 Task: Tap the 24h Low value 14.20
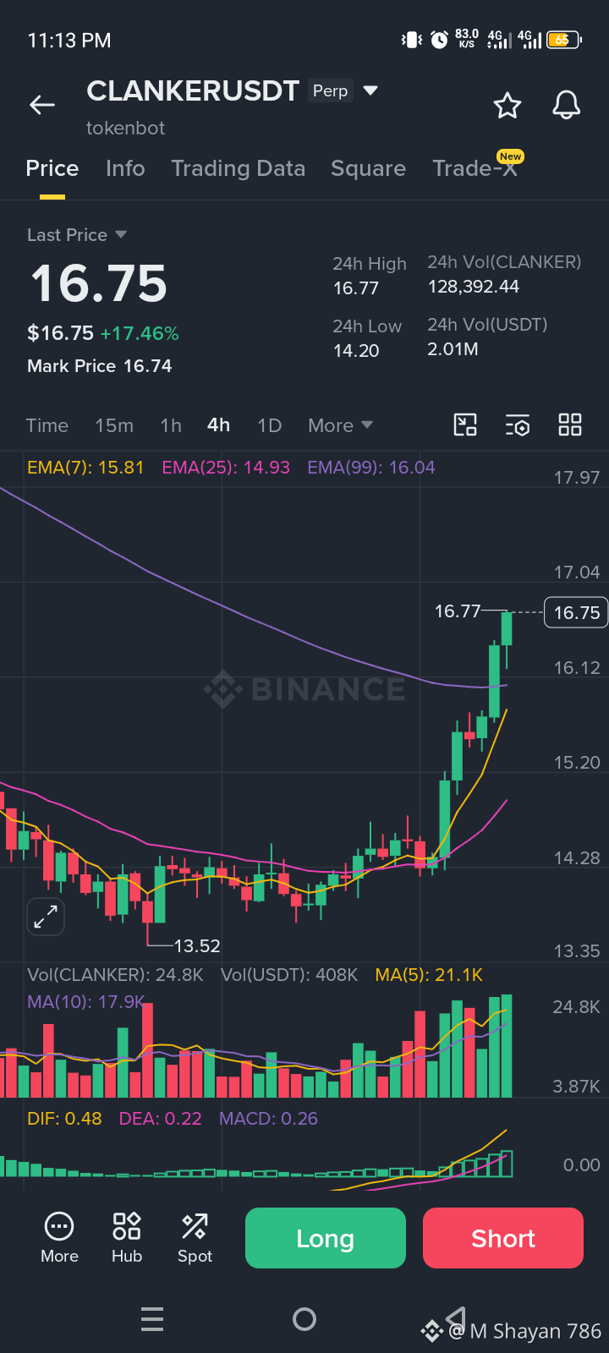(x=356, y=350)
